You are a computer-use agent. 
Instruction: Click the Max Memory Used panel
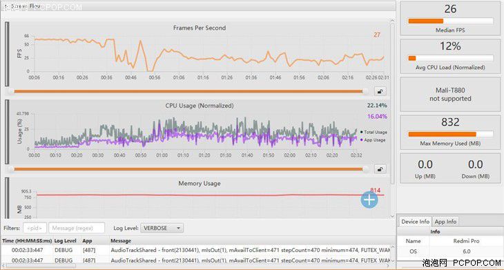coord(450,132)
